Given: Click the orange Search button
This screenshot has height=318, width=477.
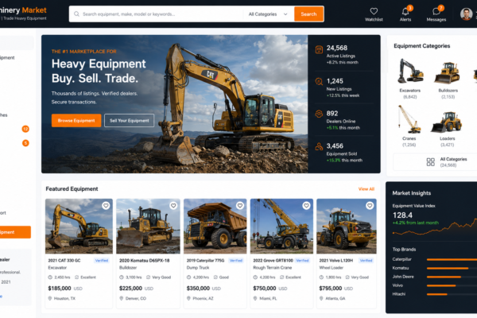Looking at the screenshot, I should pos(308,14).
